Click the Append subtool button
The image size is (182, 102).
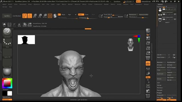(171, 73)
